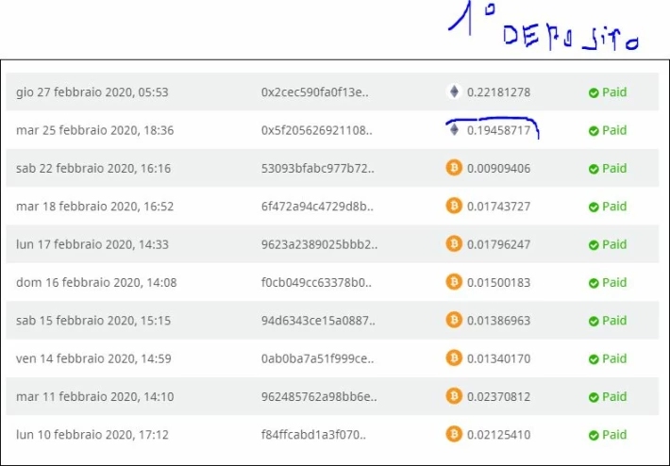Select date sab 22 febbraio 2020, 16:16

click(x=93, y=168)
